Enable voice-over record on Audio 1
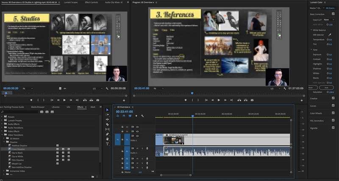The image size is (339, 181). [147, 149]
